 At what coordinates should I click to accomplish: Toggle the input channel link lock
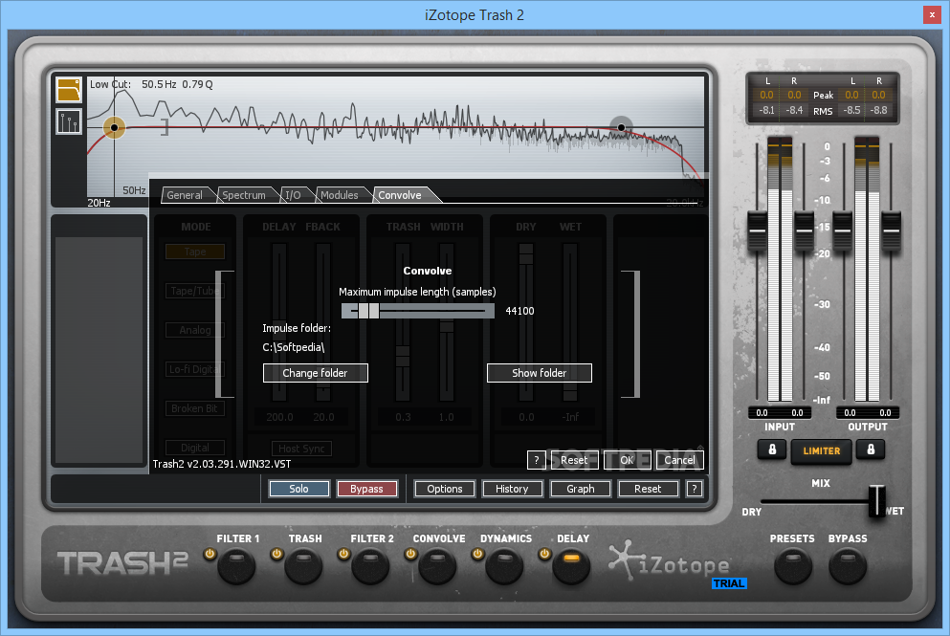(x=772, y=450)
